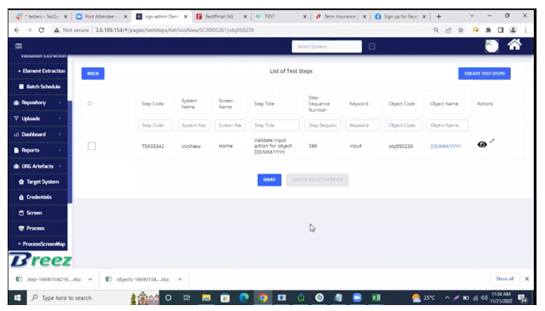Open browser extensions puzzle icon
Image resolution: width=545 pixels, height=311 pixels.
tap(488, 31)
